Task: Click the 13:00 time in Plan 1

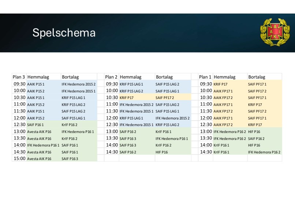Action: click(206, 132)
